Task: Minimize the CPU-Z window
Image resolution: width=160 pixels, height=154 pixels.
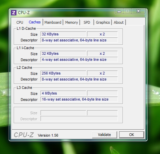Action: click(x=119, y=11)
